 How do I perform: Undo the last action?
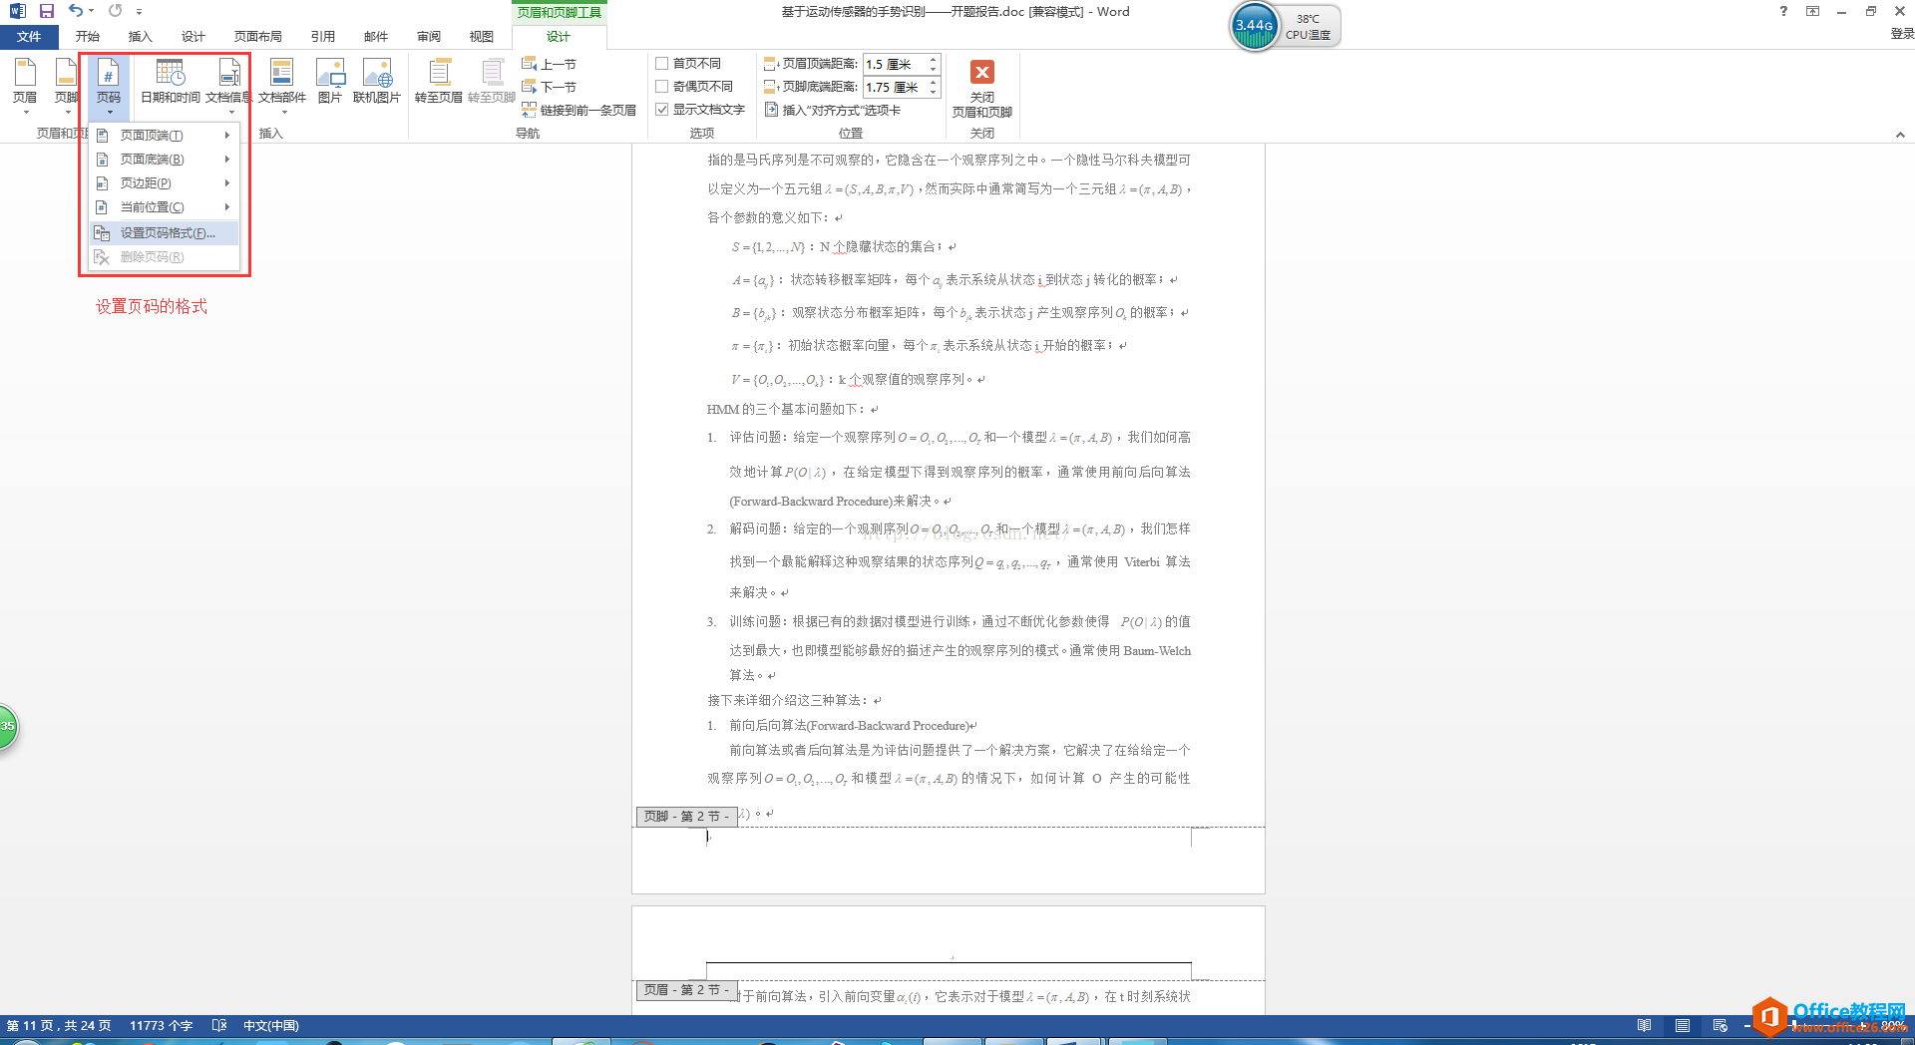click(76, 11)
